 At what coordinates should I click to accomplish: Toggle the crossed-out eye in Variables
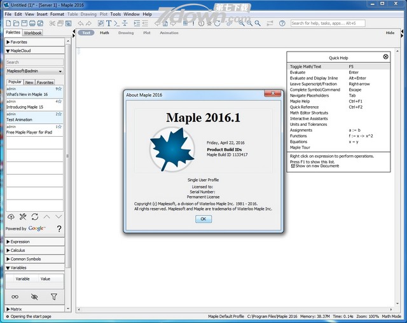[x=34, y=296]
